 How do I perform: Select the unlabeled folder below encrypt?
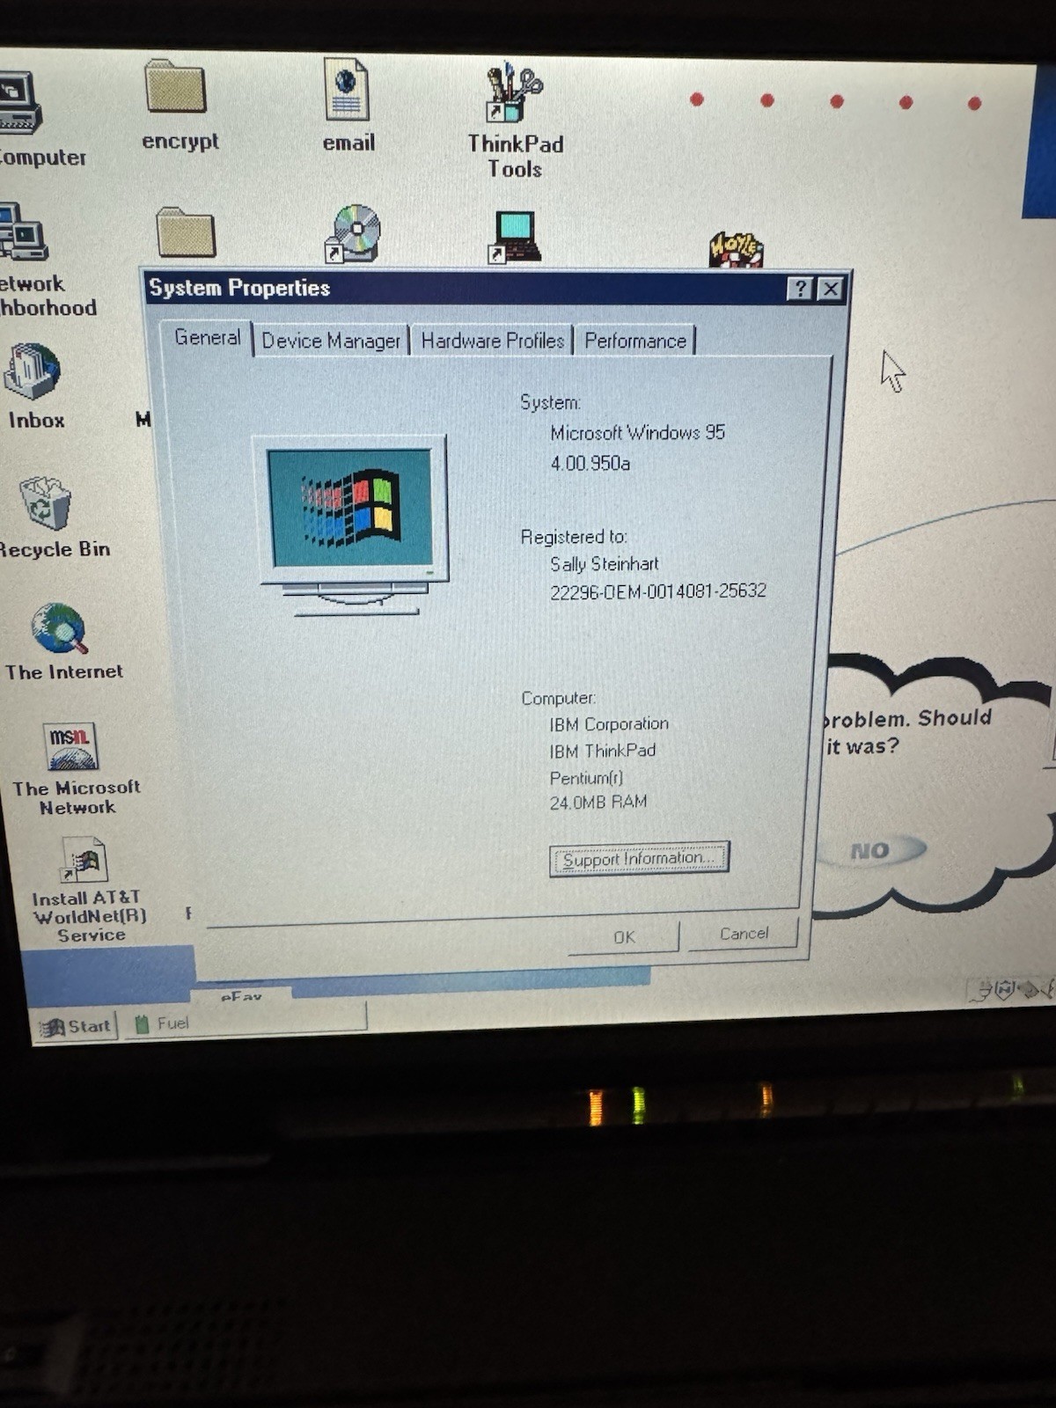(186, 233)
